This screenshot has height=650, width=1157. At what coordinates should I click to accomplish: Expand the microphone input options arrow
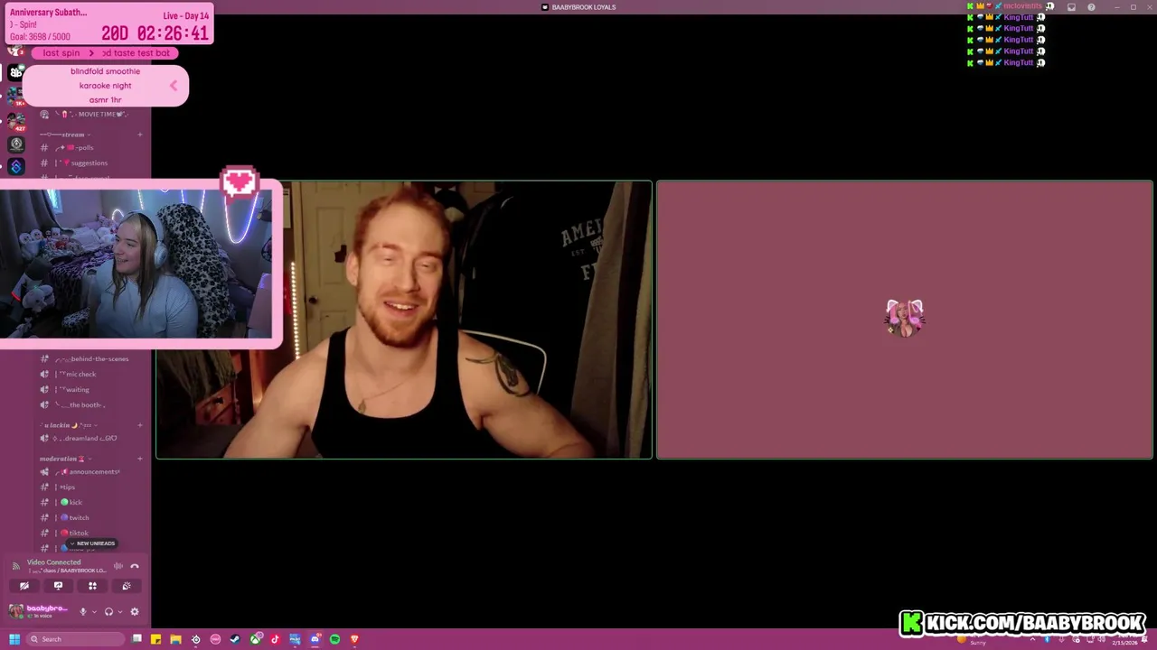(93, 612)
